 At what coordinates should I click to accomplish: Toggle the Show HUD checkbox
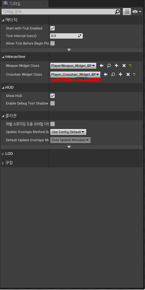click(52, 96)
